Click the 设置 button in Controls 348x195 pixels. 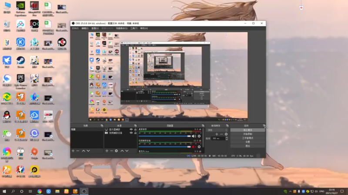pos(248,142)
